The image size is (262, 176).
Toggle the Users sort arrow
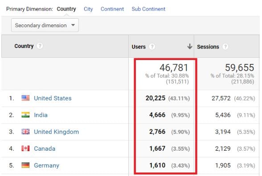pos(190,46)
